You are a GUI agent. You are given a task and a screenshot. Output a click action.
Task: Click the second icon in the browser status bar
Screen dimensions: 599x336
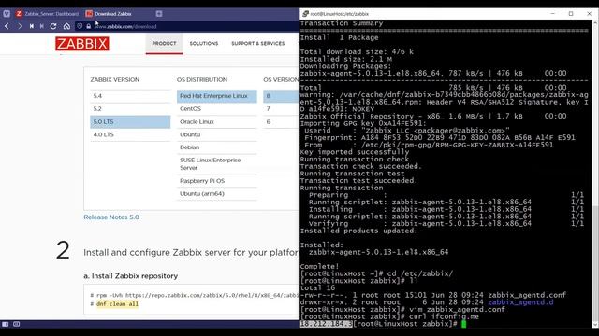[17, 324]
